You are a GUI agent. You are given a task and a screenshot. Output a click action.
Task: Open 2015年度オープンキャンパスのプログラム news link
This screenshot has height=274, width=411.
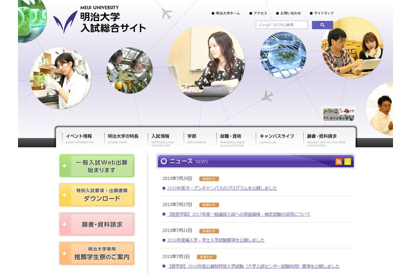pos(222,188)
